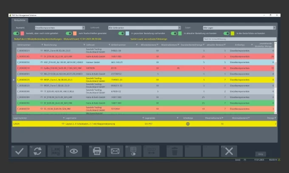Click the trash delete icon
The width and height of the screenshot is (289, 173).
174,150
